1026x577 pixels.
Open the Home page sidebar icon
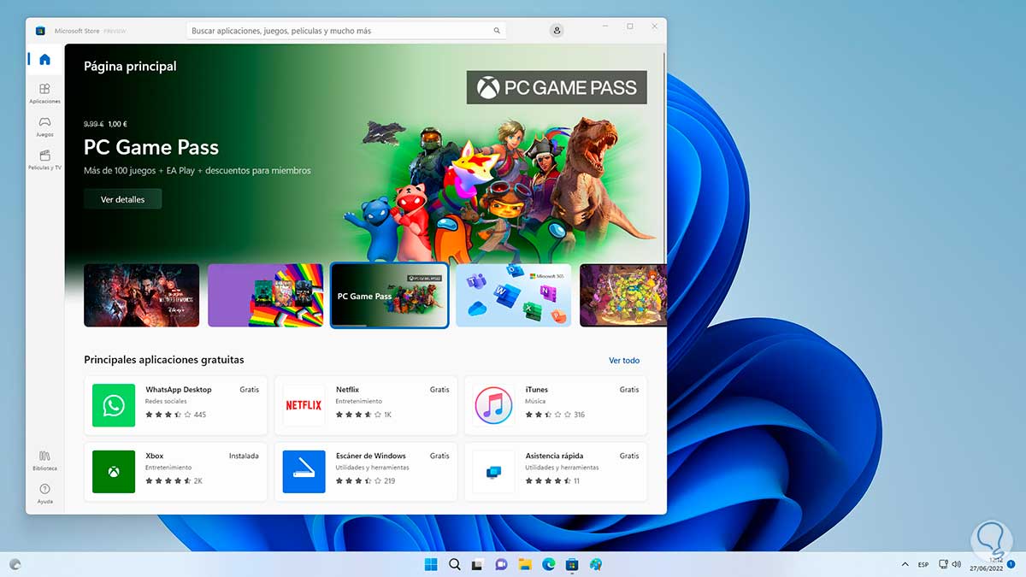point(44,59)
